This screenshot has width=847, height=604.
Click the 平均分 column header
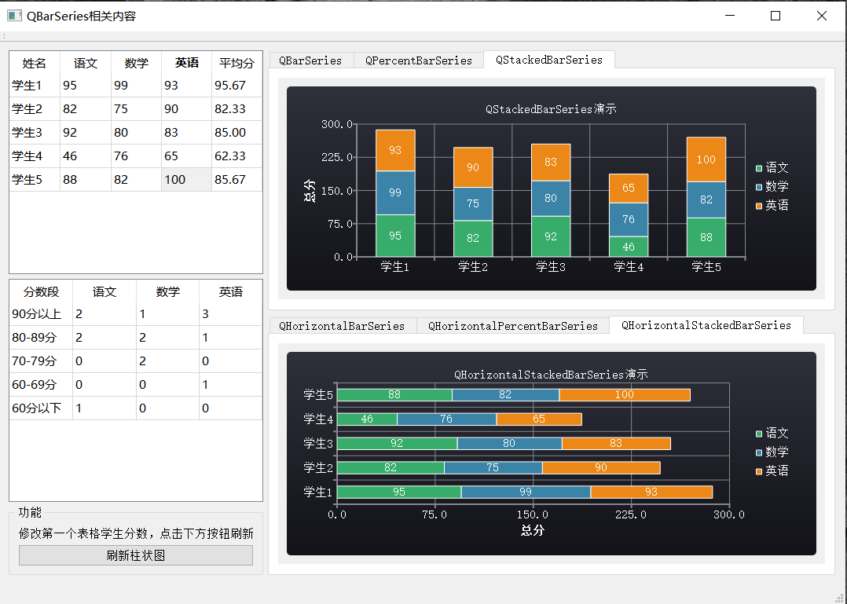[x=236, y=62]
